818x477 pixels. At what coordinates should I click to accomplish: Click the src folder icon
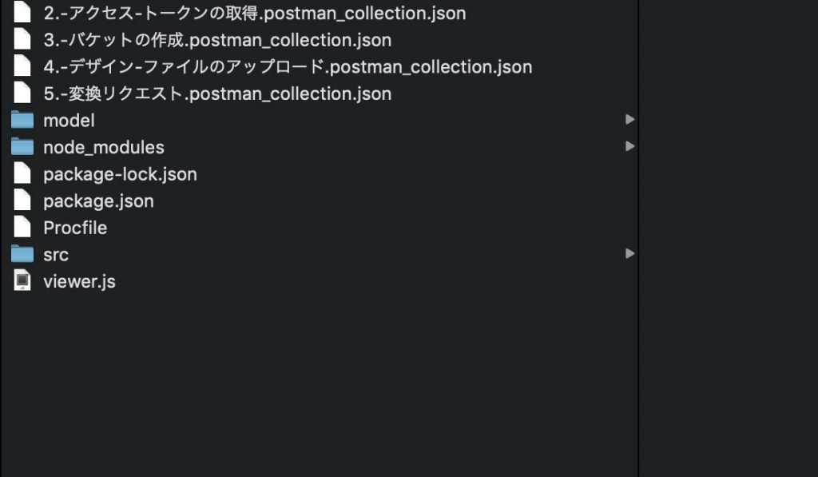pyautogui.click(x=22, y=254)
